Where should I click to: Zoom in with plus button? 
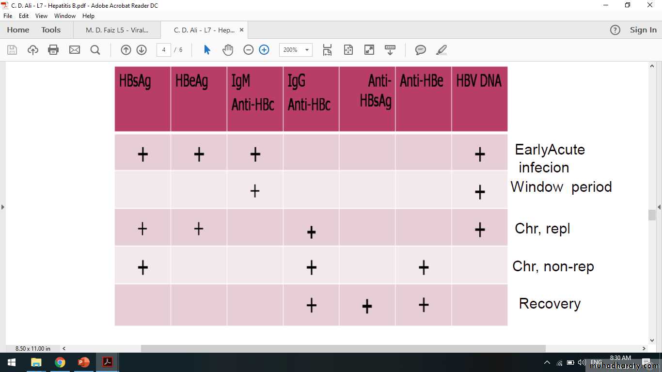click(264, 50)
